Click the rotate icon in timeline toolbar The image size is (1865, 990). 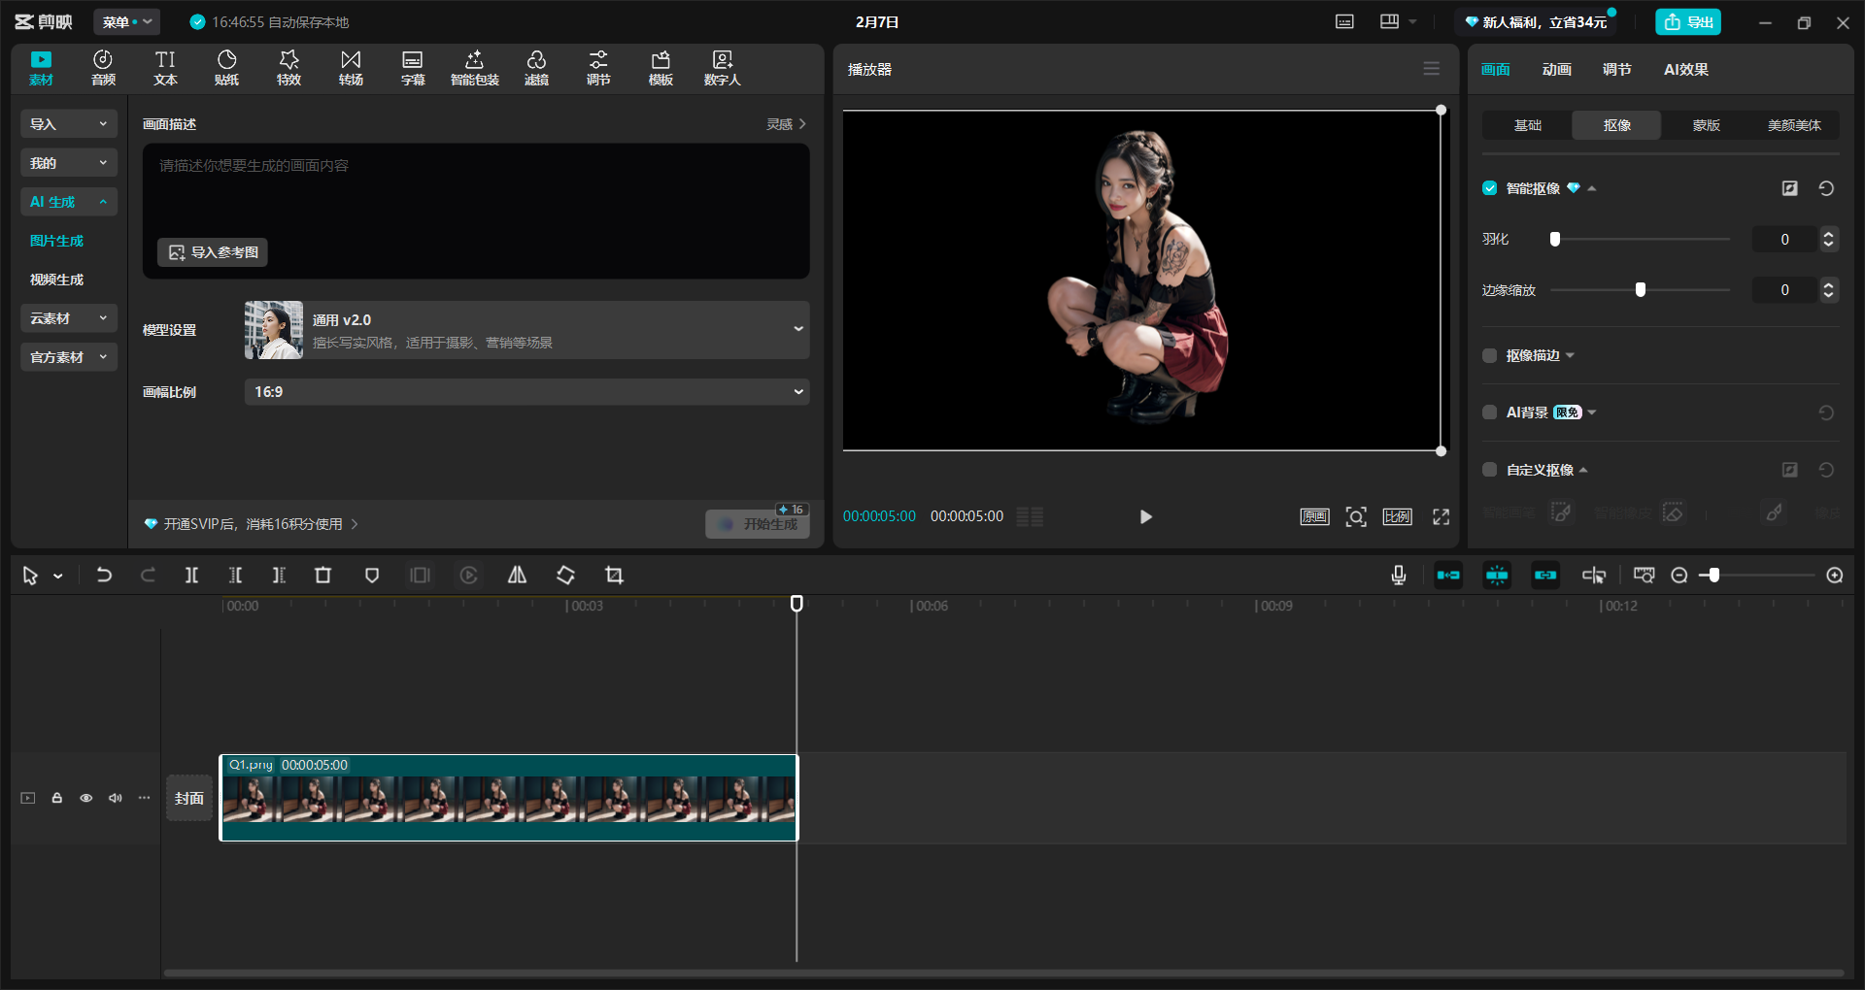click(x=565, y=576)
